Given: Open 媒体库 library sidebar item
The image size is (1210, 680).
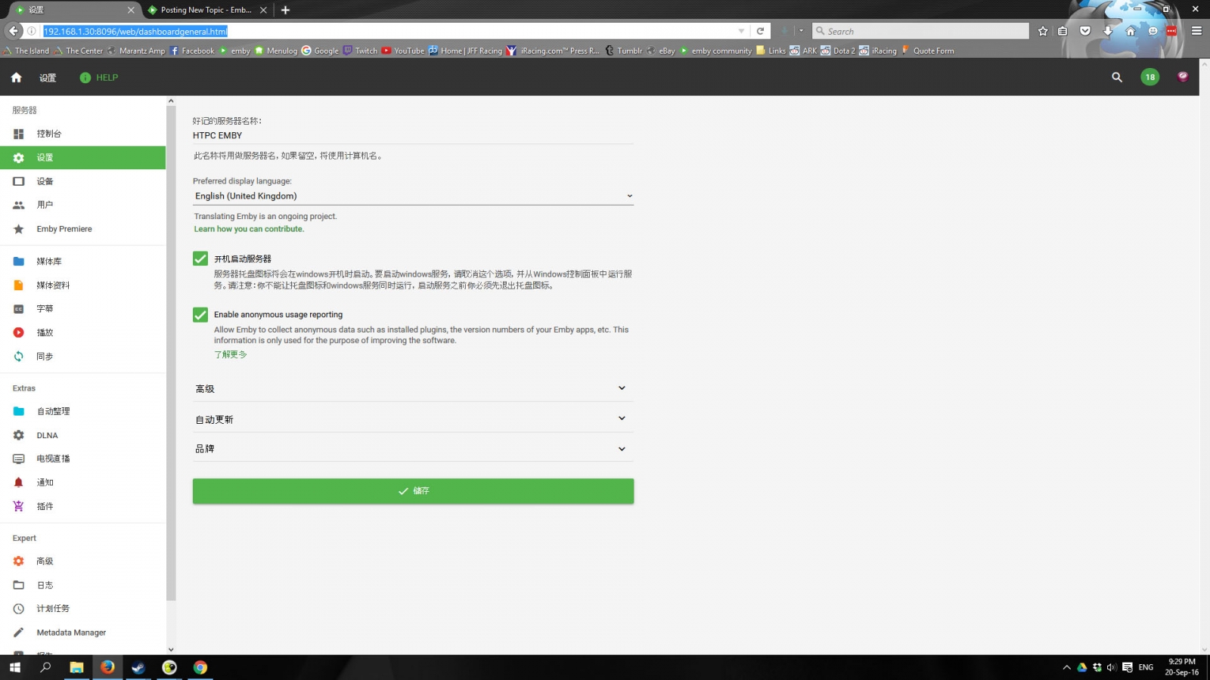Looking at the screenshot, I should 83,261.
